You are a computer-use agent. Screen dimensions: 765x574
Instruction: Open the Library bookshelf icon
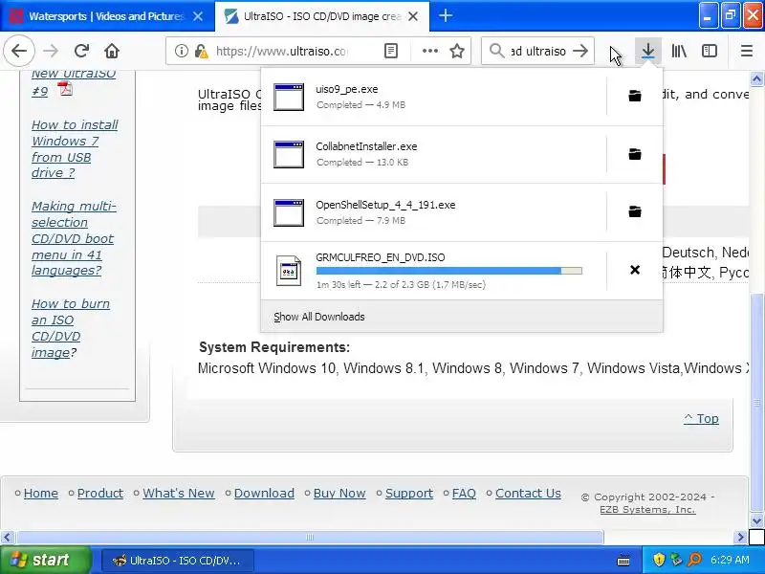[679, 51]
